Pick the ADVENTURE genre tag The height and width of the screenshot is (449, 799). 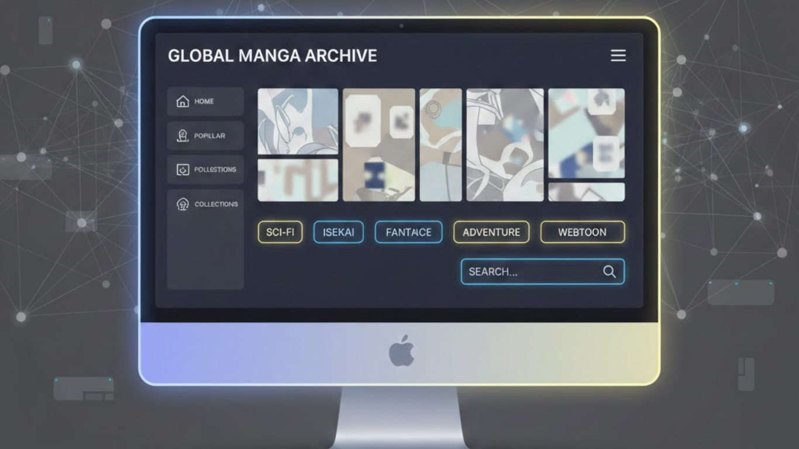(x=491, y=232)
